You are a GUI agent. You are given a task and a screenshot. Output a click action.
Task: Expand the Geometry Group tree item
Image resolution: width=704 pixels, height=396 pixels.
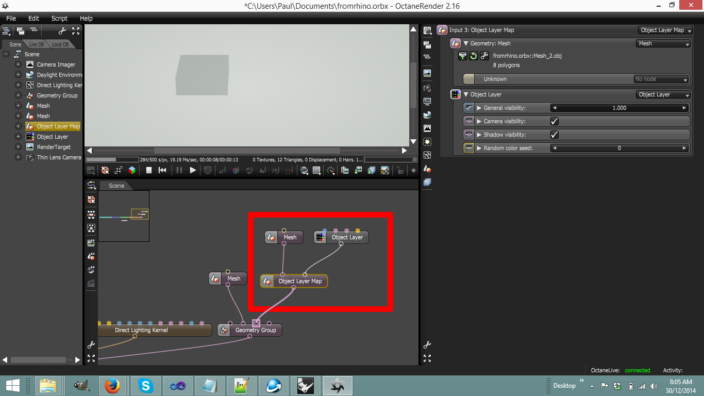18,95
